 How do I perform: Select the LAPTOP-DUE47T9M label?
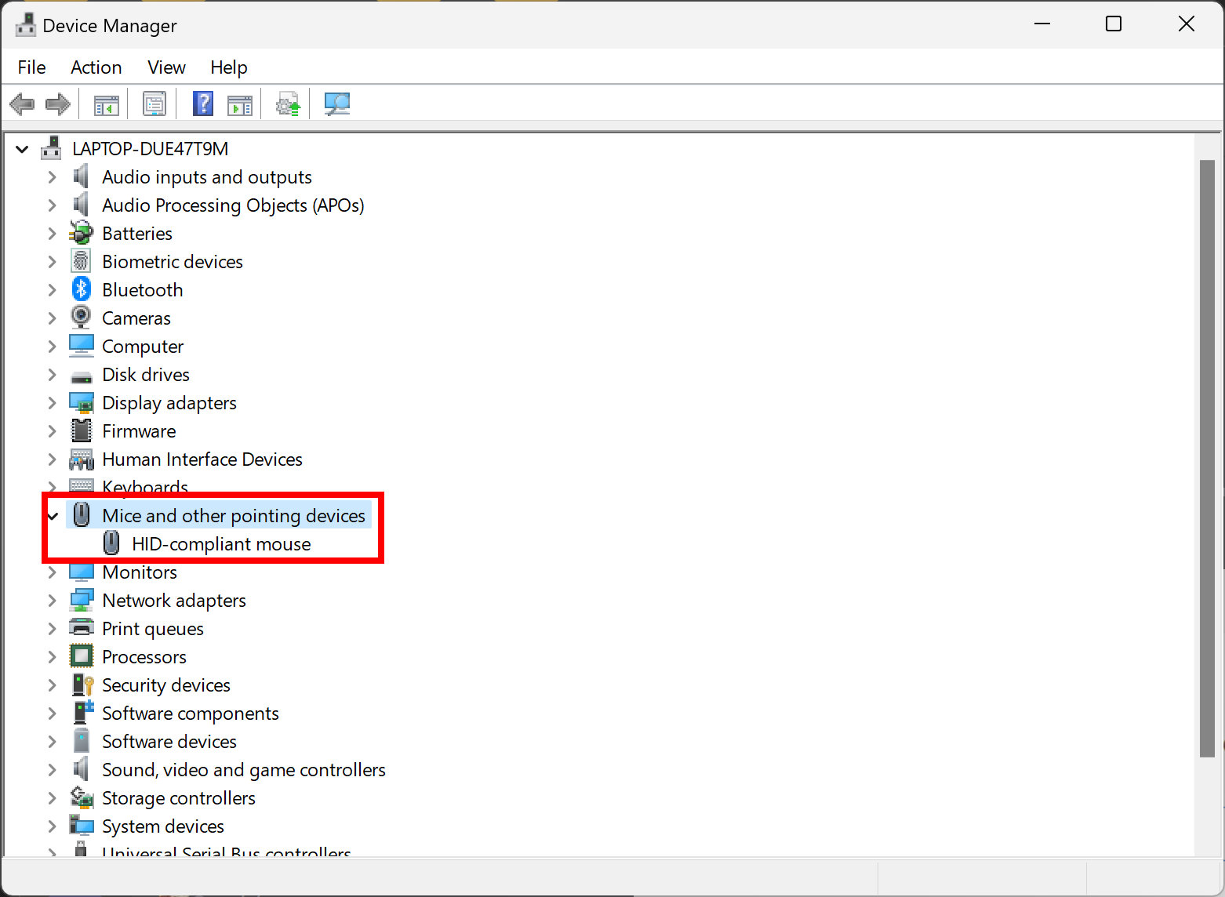pyautogui.click(x=151, y=149)
